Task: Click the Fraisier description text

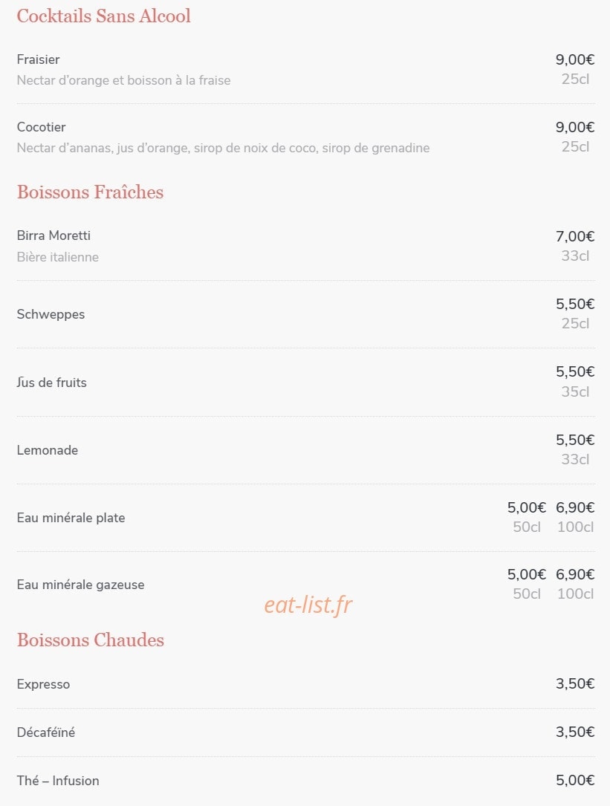Action: click(123, 80)
